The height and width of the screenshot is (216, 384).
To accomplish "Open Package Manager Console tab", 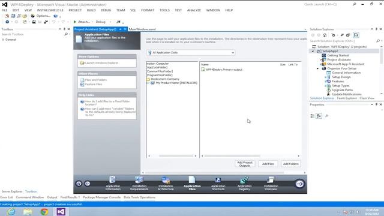I will pos(102,197).
